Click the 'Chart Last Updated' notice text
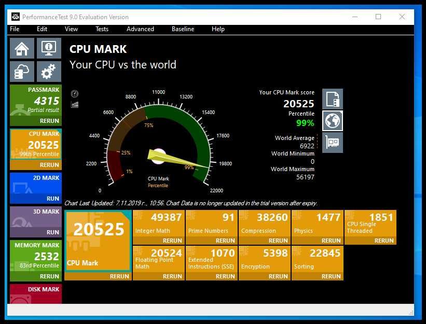This screenshot has height=324, width=426. pos(191,203)
